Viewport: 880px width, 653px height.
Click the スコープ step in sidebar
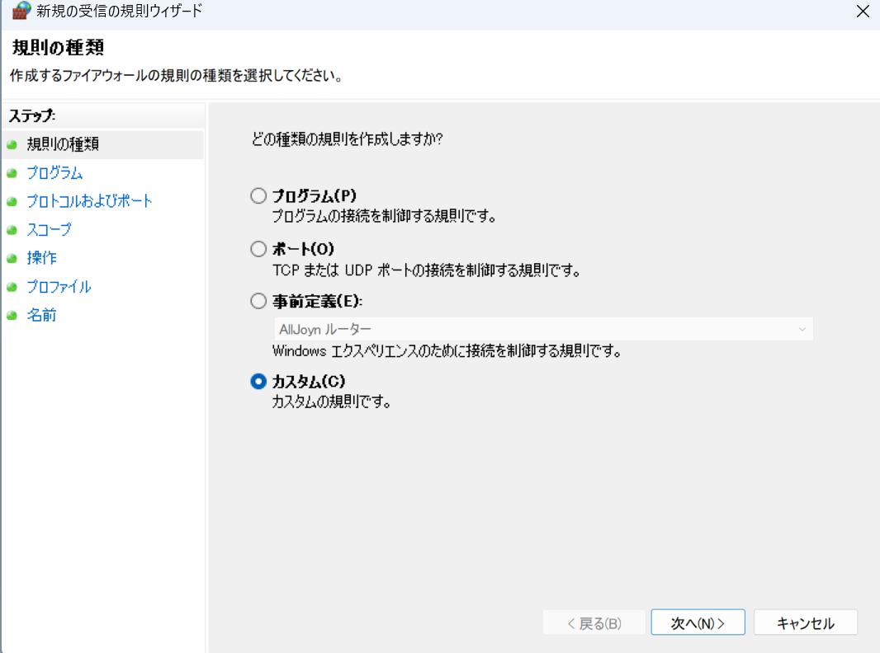[x=48, y=229]
